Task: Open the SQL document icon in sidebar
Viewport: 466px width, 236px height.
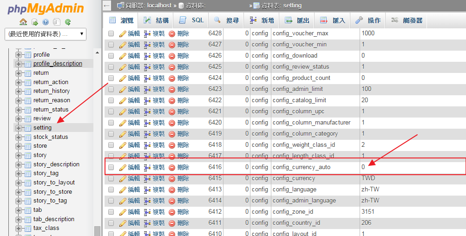Action: [x=57, y=22]
